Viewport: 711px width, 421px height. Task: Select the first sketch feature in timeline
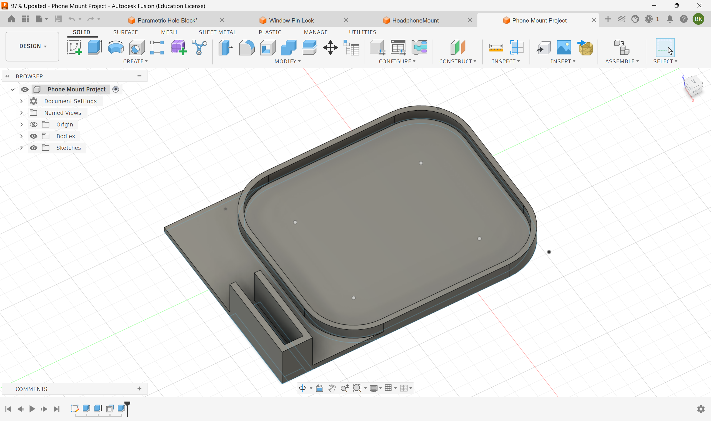tap(74, 408)
